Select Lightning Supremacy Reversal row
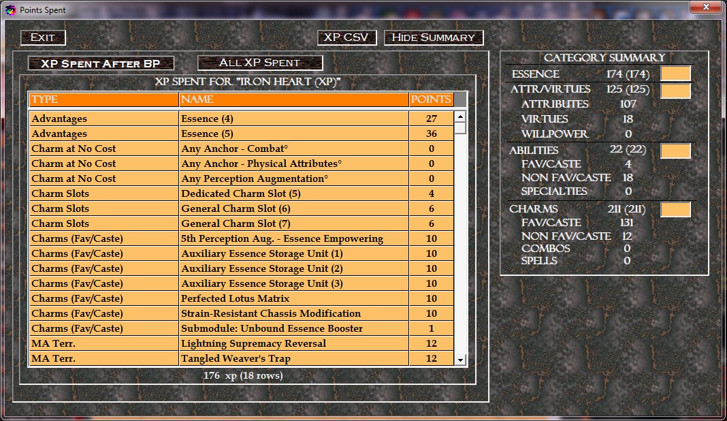 pyautogui.click(x=242, y=343)
